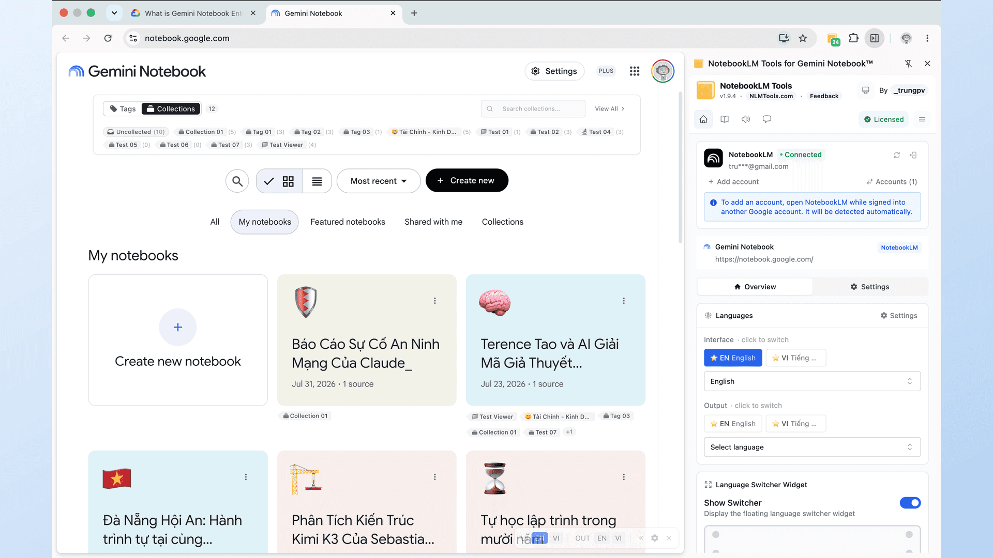Set output language to VI Tiếng

point(795,424)
